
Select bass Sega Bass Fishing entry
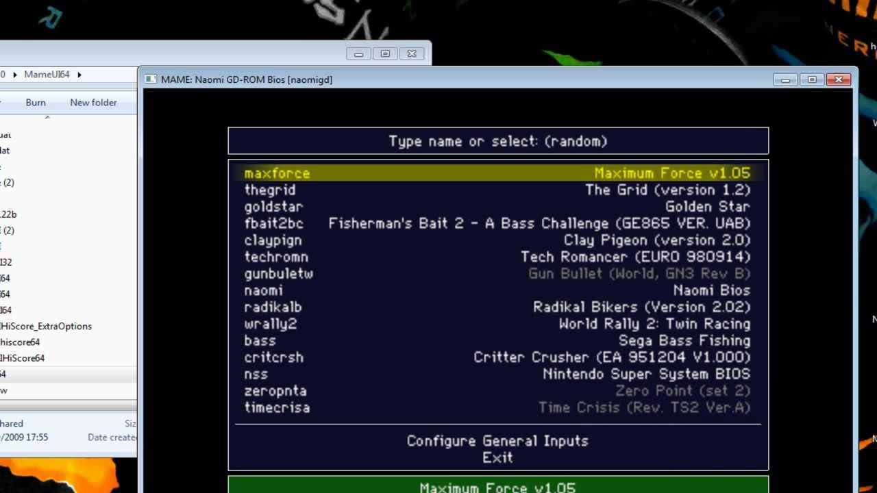click(x=497, y=341)
